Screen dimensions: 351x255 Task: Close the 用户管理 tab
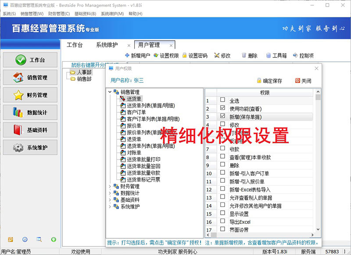point(171,46)
